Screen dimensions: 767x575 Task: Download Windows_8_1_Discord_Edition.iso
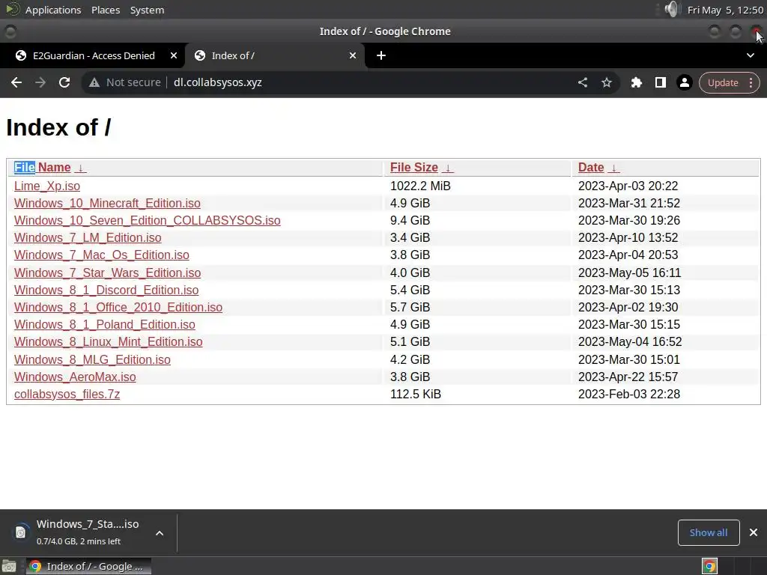point(106,290)
